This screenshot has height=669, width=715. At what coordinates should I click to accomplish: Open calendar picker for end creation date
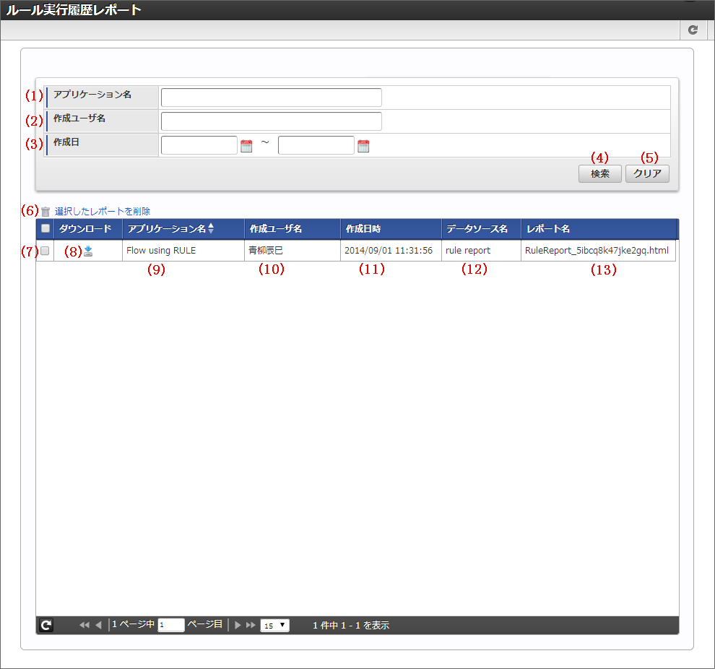point(363,146)
